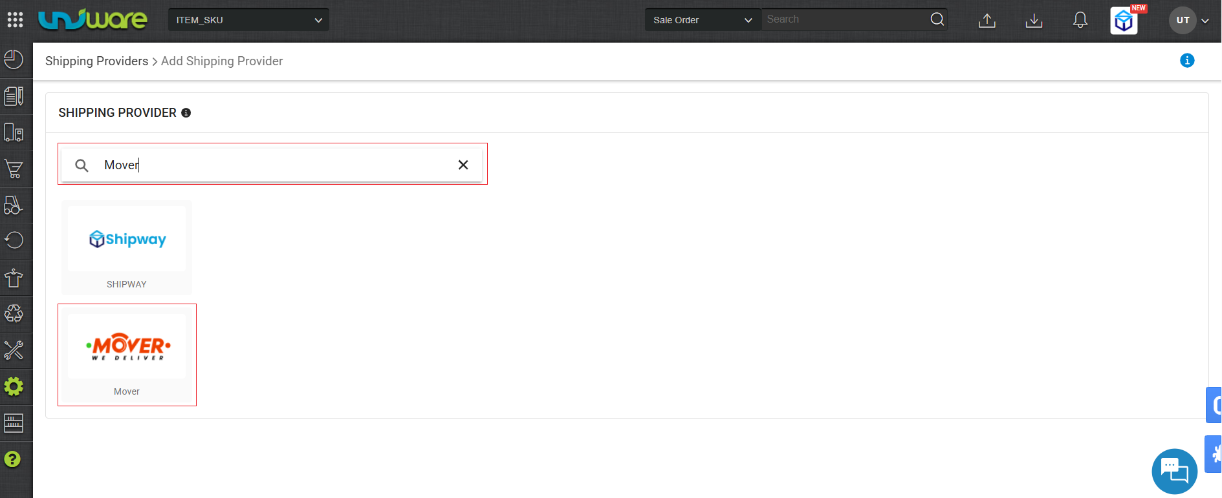Viewport: 1222px width, 498px height.
Task: Open the building and box sidebar icon
Action: pos(14,132)
